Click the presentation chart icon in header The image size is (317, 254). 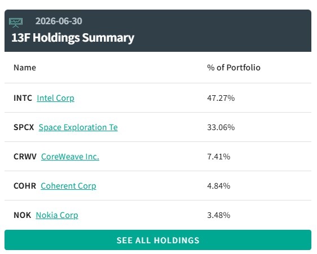coord(16,23)
